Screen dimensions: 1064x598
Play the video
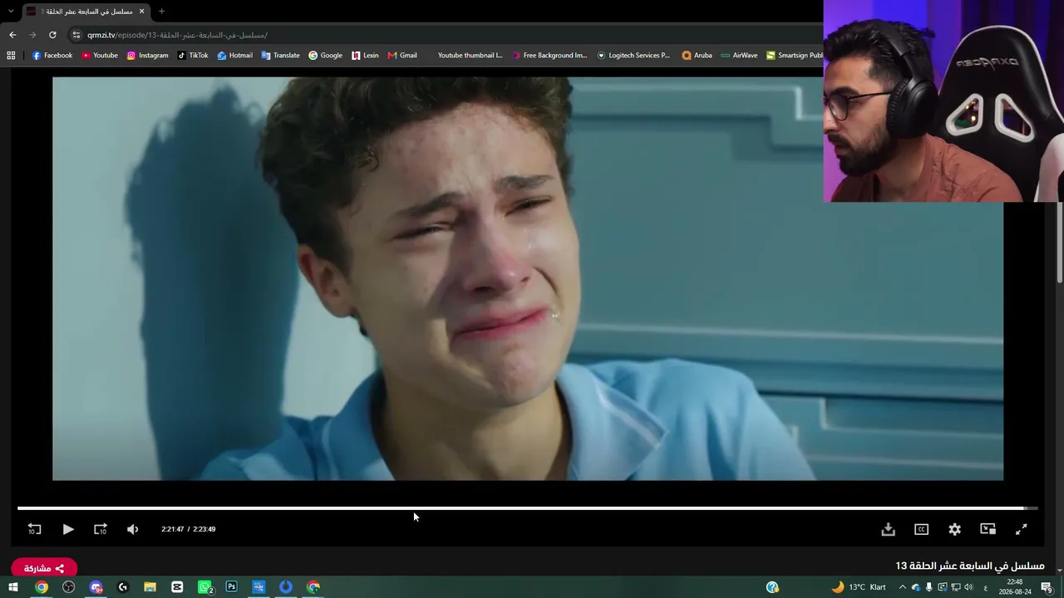tap(68, 529)
